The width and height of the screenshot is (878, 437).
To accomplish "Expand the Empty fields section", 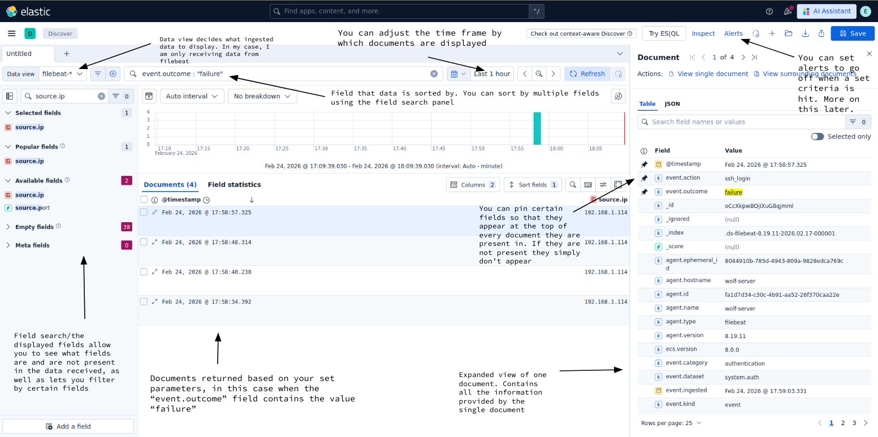I will tap(8, 227).
